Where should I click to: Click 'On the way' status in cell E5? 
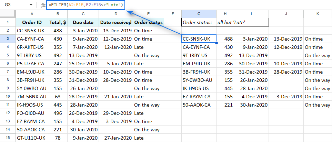coord(149,55)
